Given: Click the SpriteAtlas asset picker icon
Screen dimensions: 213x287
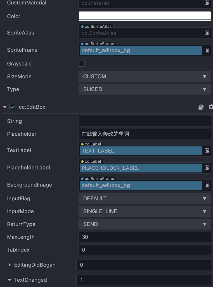Looking at the screenshot, I should point(207,33).
